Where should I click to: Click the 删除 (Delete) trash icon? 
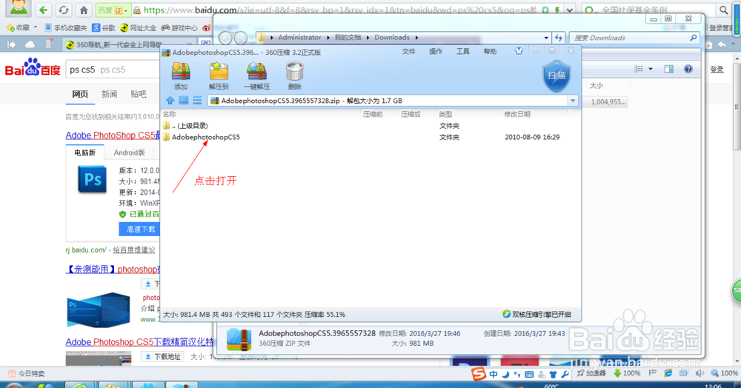[294, 76]
